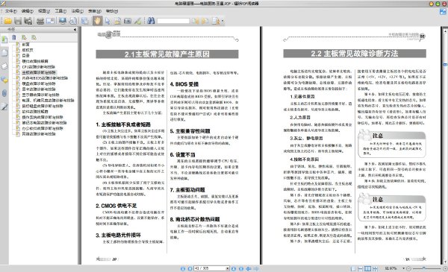Image resolution: width=448 pixels, height=272 pixels.
Task: Click Find Previous icon beside search box
Action: click(196, 21)
